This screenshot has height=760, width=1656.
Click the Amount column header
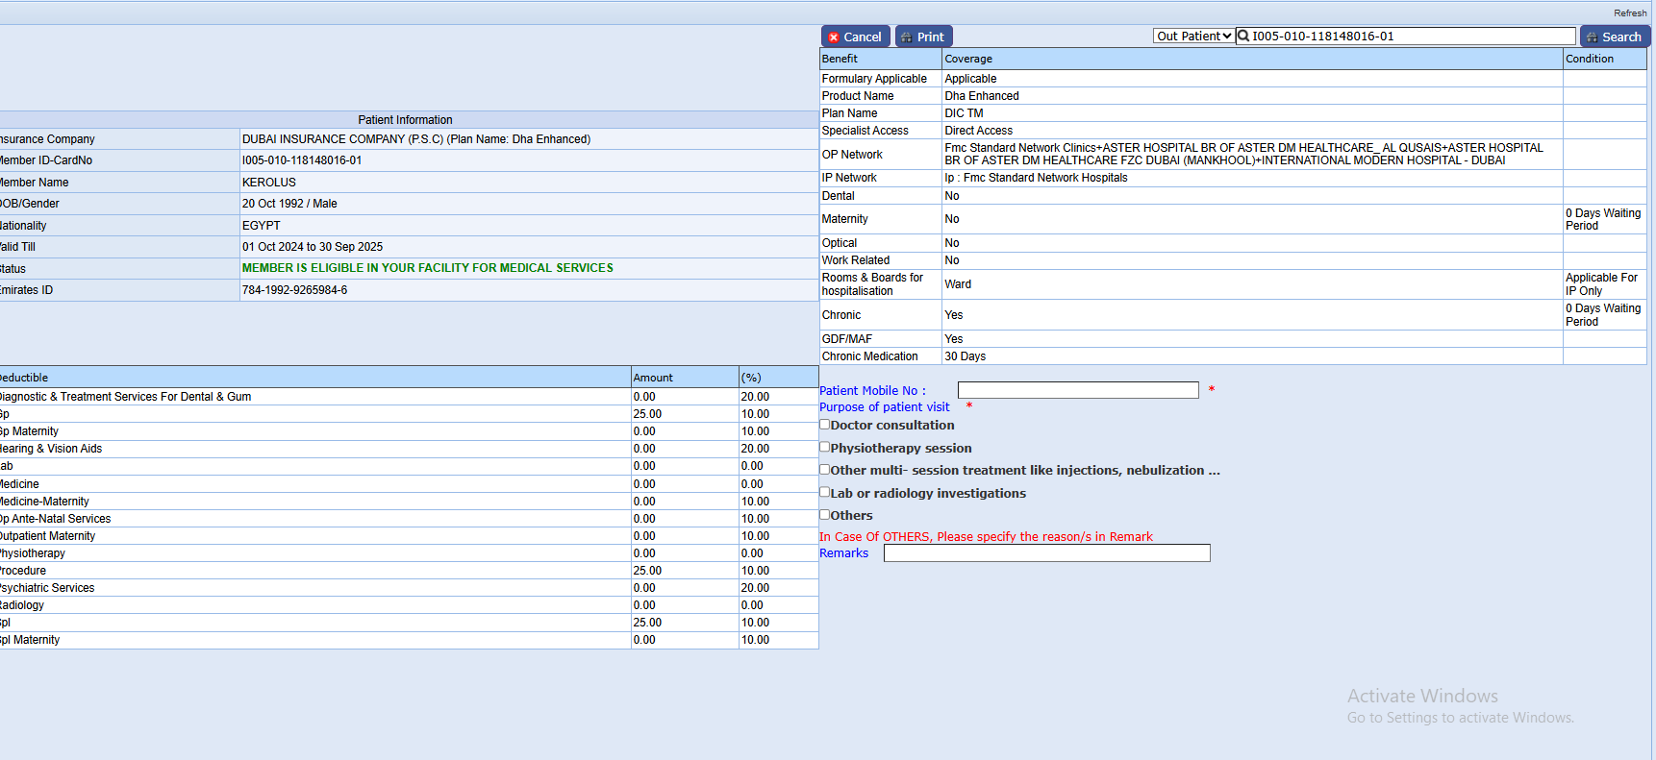coord(653,378)
